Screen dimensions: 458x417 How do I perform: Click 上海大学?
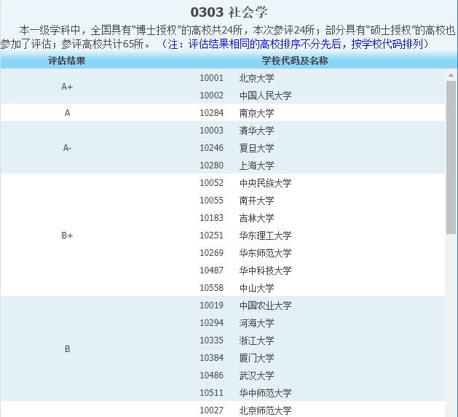click(257, 165)
